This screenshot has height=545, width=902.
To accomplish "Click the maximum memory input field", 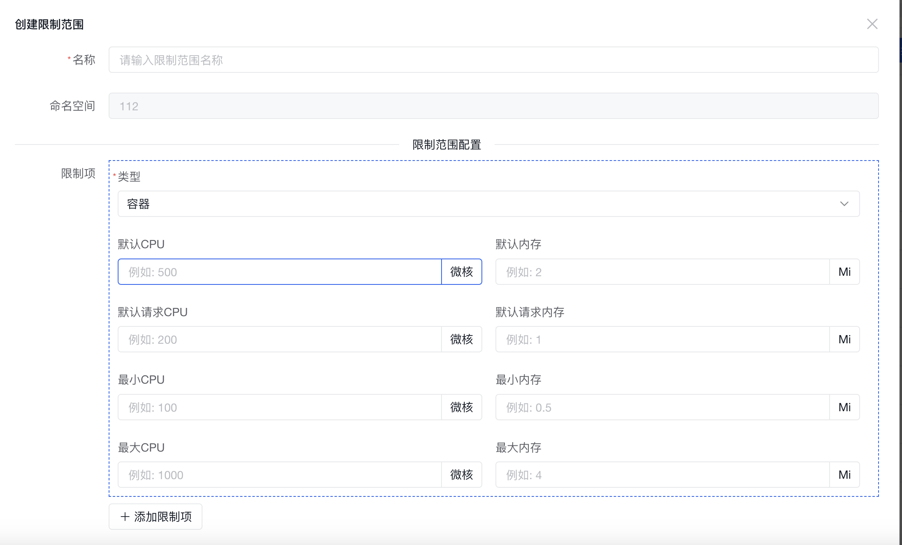I will pyautogui.click(x=662, y=475).
